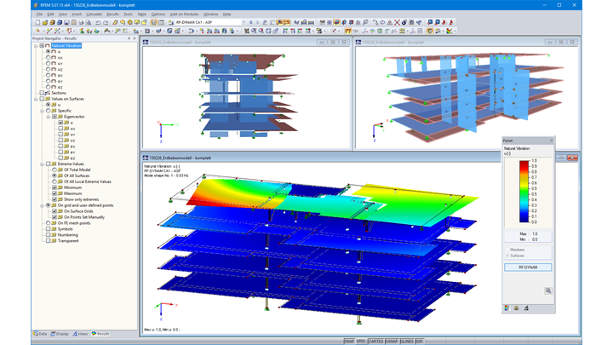Click the Undo arrow icon
Screen dimensions: 613x345
point(98,22)
